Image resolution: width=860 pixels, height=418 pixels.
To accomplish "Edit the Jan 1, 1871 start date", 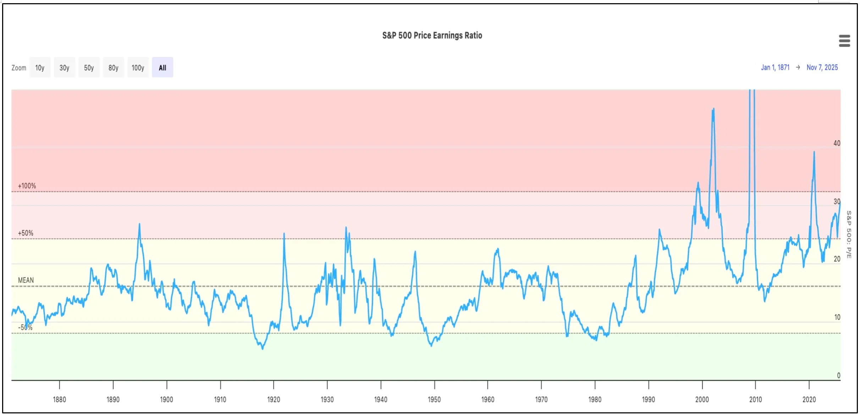I will pos(775,67).
